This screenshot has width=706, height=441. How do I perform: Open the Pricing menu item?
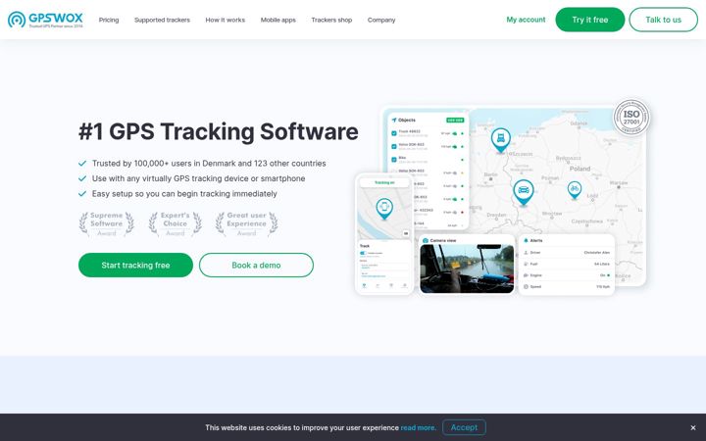109,20
